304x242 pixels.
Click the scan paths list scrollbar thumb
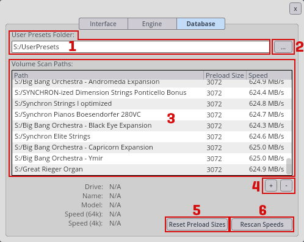(288, 166)
